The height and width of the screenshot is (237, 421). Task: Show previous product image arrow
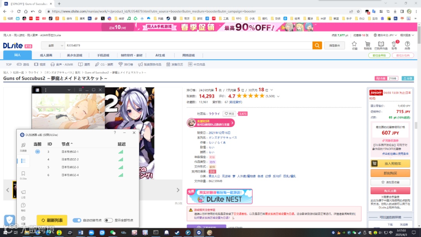point(7,190)
